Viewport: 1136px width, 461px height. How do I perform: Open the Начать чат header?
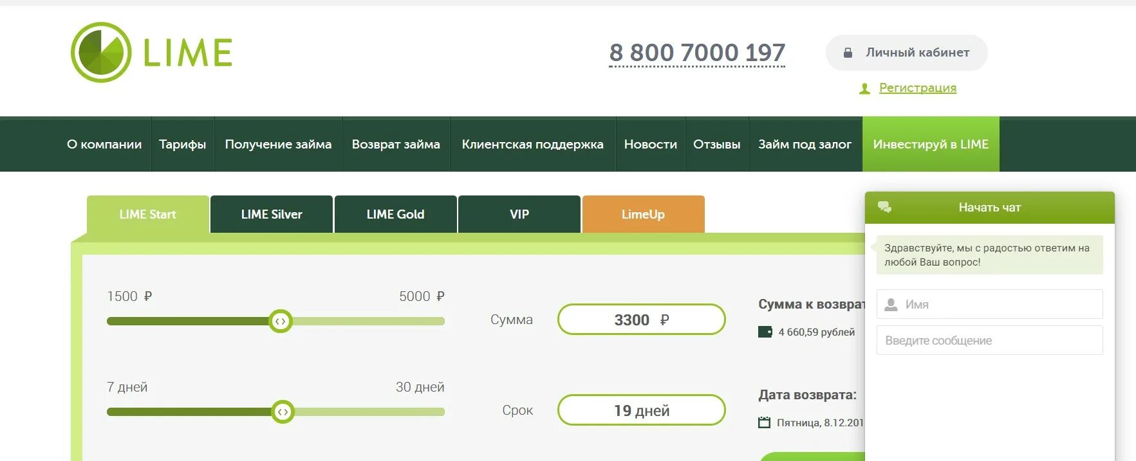tap(989, 207)
